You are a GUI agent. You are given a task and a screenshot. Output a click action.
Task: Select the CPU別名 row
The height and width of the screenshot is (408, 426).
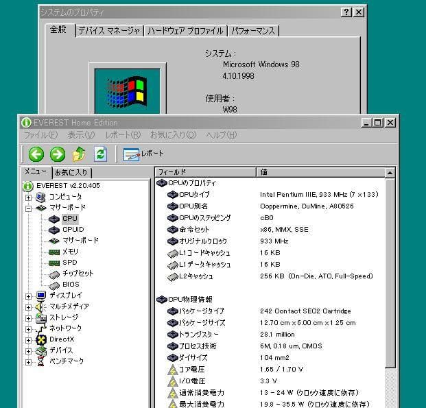[261, 206]
